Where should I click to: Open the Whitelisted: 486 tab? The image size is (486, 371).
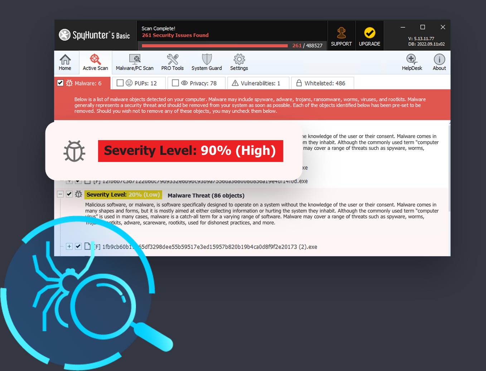(322, 83)
